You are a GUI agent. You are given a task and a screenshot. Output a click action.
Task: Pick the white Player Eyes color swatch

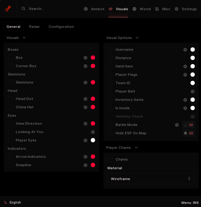93,140
